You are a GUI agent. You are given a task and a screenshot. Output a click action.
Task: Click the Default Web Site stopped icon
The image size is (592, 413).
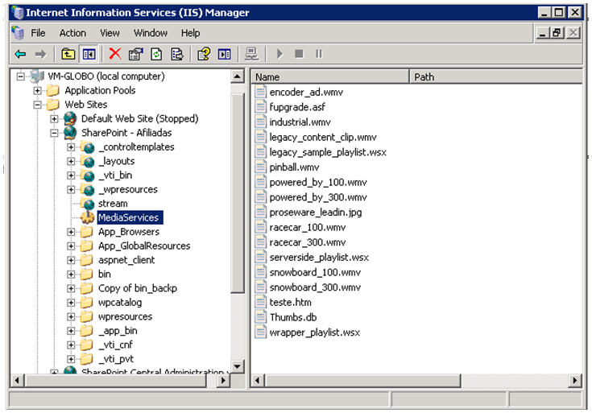point(70,118)
